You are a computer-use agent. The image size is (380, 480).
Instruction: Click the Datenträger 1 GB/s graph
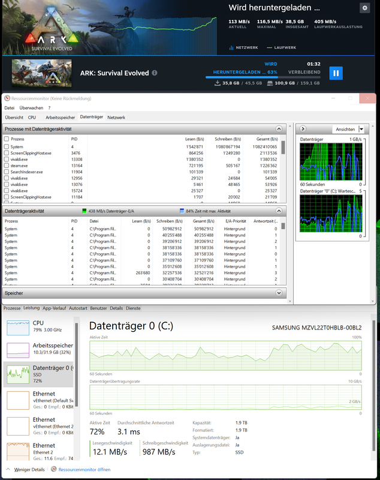click(x=331, y=161)
